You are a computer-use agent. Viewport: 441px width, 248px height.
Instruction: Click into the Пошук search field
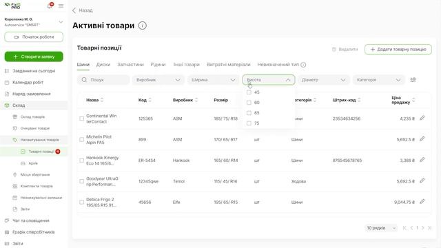tap(103, 80)
